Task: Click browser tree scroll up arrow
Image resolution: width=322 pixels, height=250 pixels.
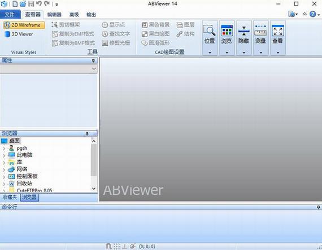Action: 94,141
